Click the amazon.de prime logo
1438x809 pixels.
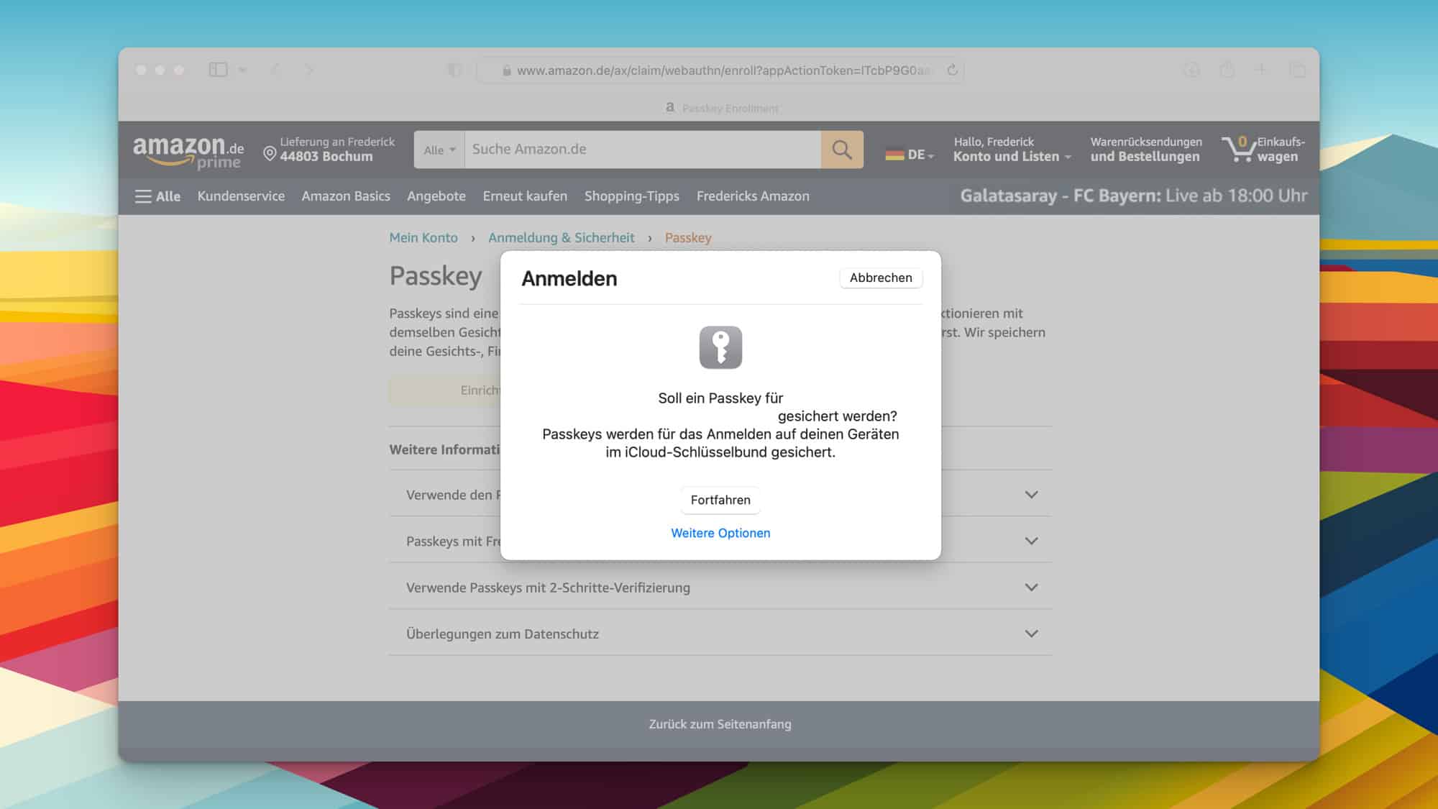(188, 152)
